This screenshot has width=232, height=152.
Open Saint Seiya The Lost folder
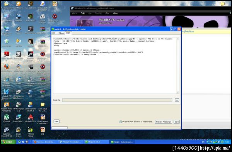43,105
